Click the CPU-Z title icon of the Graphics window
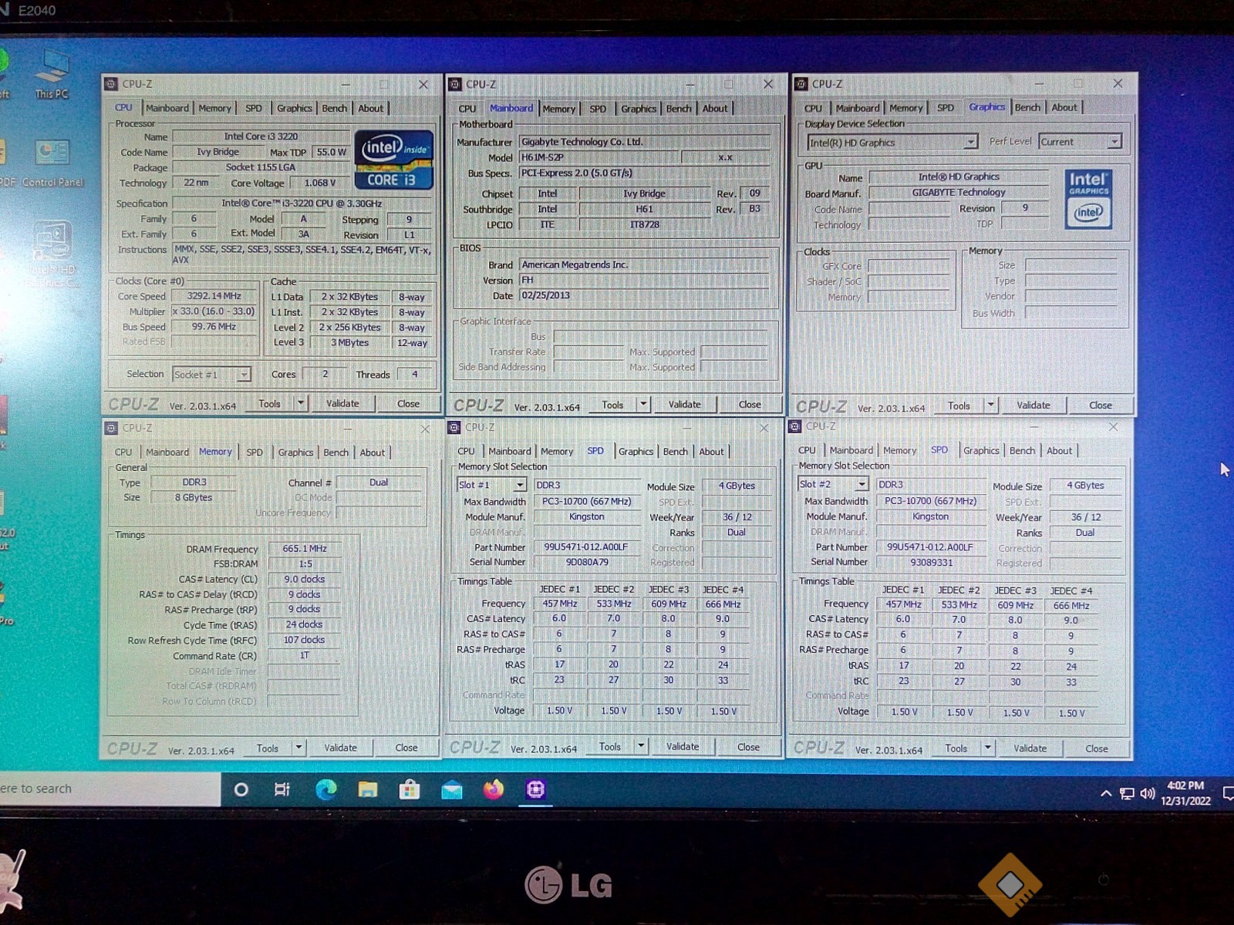This screenshot has width=1234, height=925. tap(801, 84)
